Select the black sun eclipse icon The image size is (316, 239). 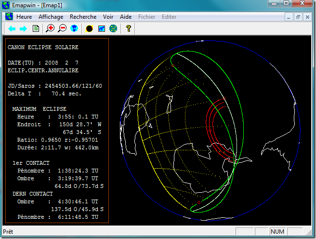tap(89, 29)
